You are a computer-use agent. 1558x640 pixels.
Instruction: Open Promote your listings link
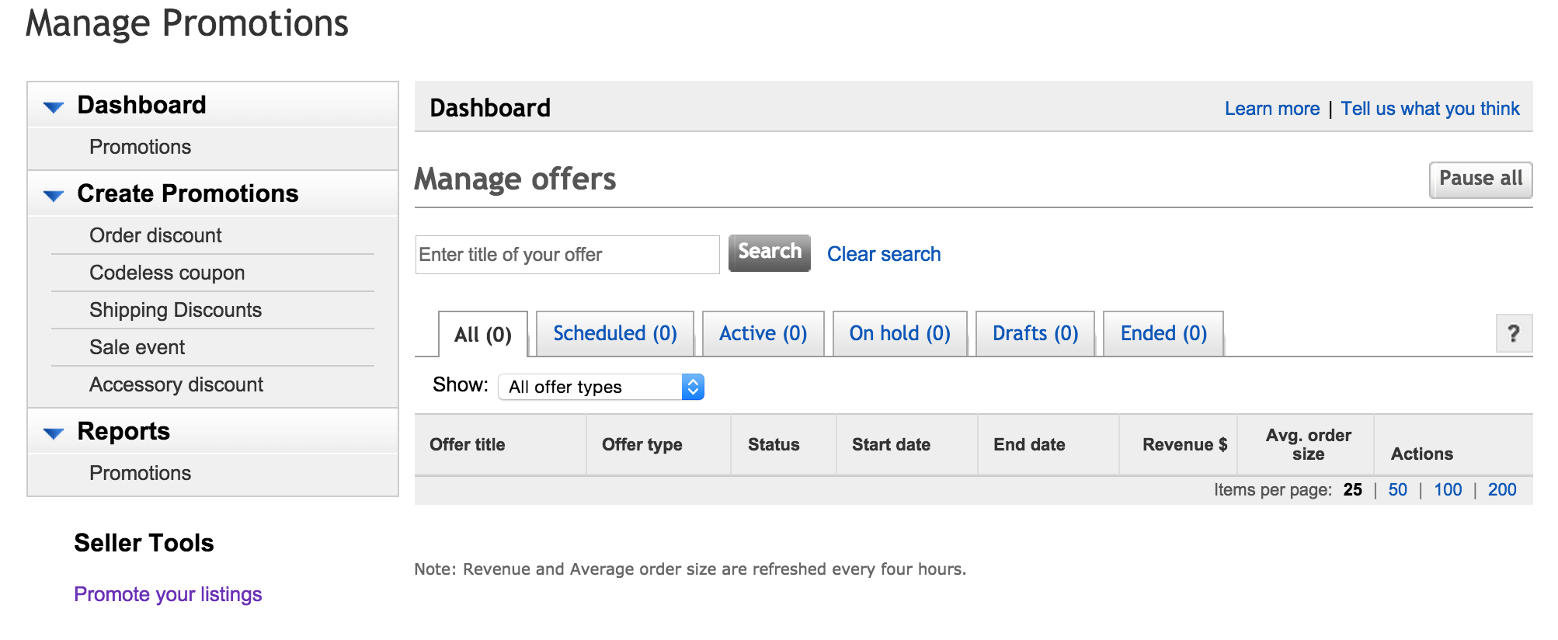click(168, 594)
